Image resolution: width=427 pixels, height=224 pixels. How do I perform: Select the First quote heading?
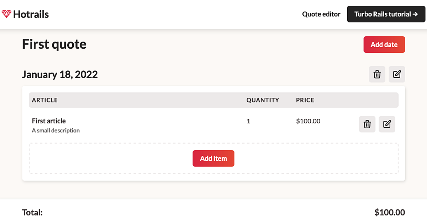point(54,44)
